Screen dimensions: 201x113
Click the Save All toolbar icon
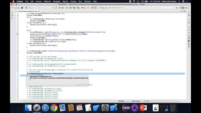coord(19,8)
